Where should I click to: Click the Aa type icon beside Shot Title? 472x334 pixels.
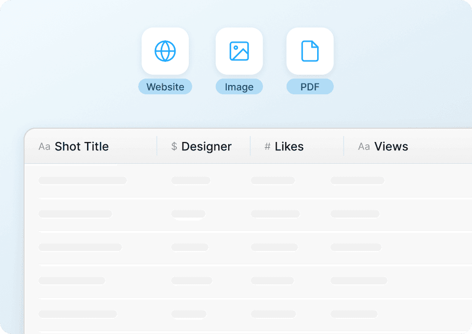point(44,146)
